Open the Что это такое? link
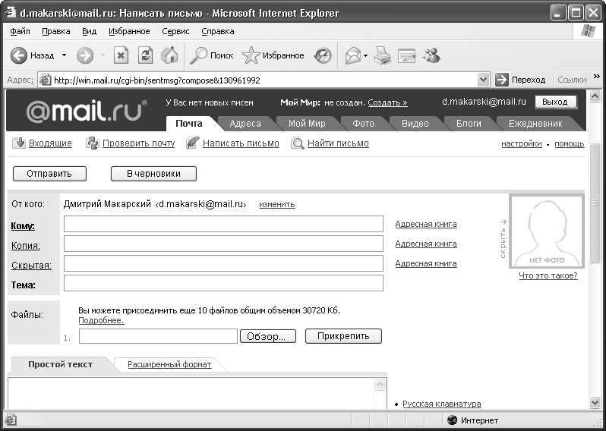The image size is (606, 431). coord(548,275)
